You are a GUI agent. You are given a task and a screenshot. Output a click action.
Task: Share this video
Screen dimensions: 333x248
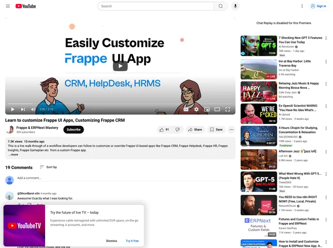[x=195, y=129]
